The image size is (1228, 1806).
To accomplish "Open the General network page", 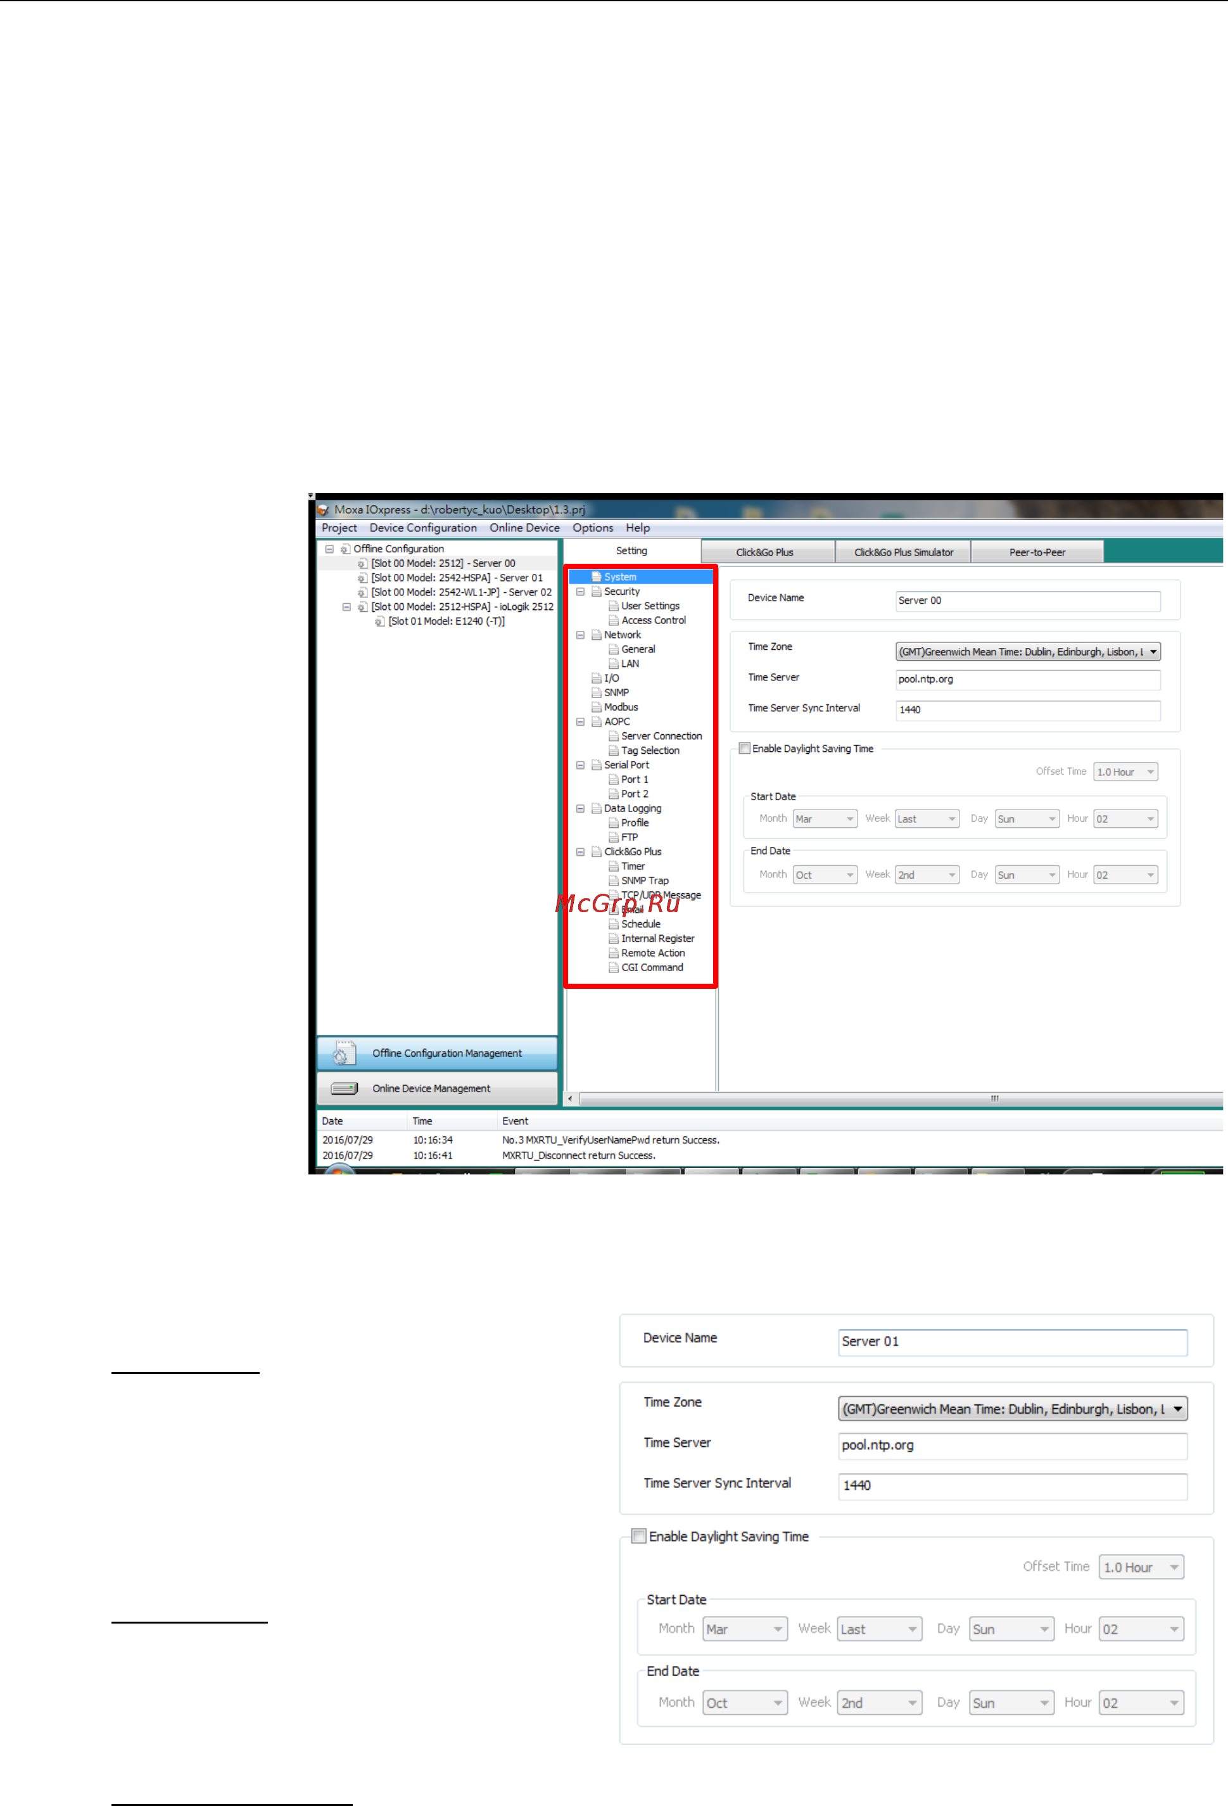I will [638, 649].
